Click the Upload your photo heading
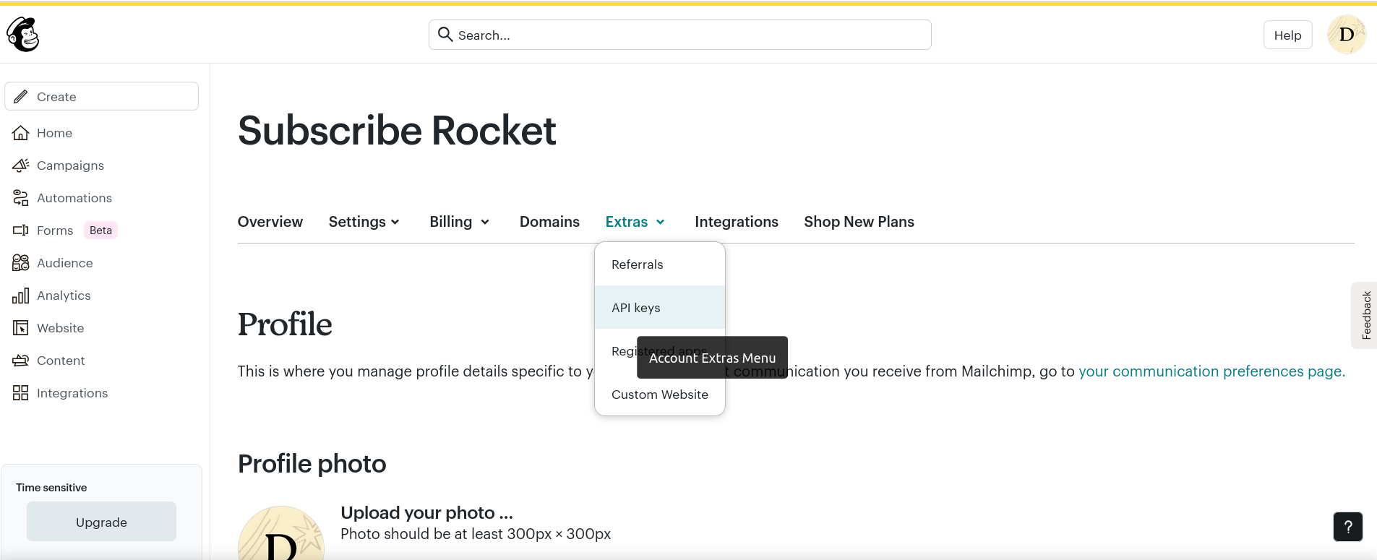The image size is (1377, 560). [426, 513]
